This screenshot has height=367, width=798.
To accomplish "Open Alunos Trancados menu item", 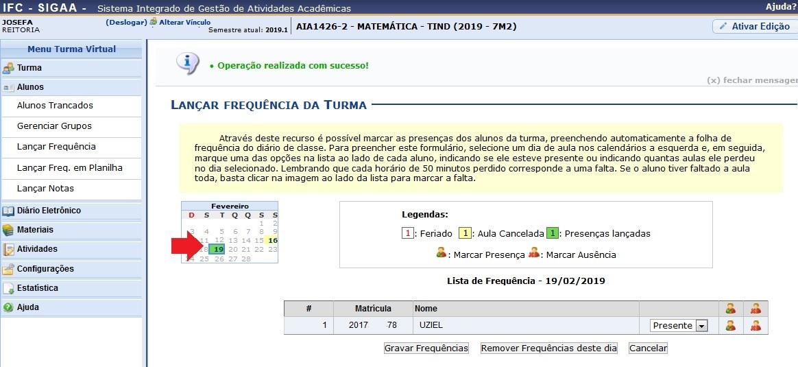I will pyautogui.click(x=55, y=106).
